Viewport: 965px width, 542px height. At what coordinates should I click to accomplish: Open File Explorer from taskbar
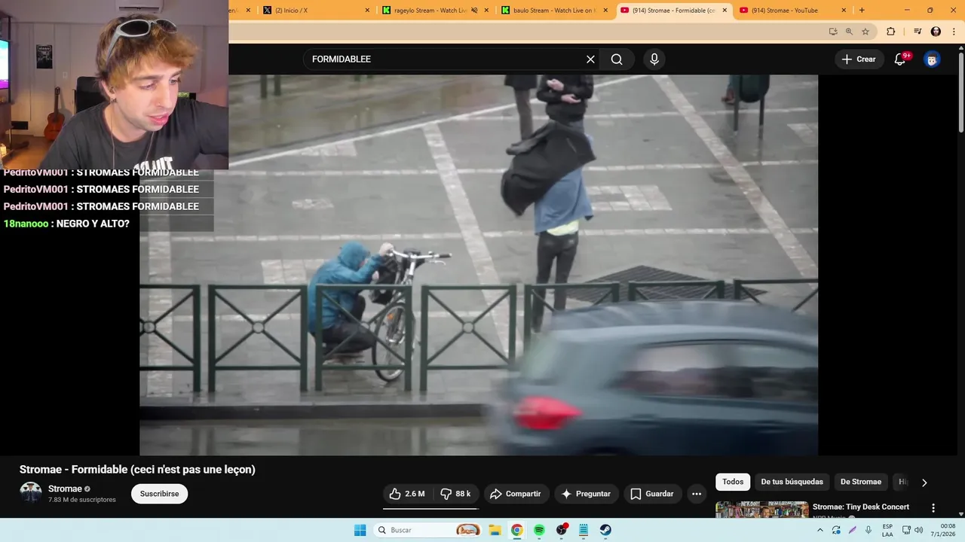pyautogui.click(x=495, y=530)
